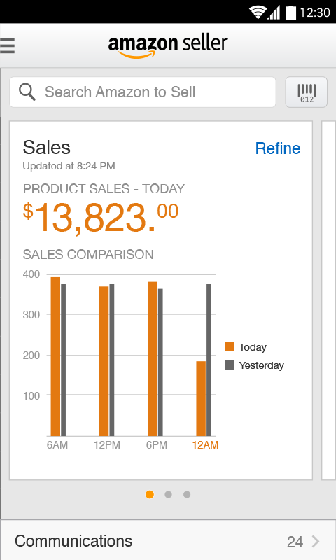Tap the orange Today legend swatch
The height and width of the screenshot is (560, 336).
tap(229, 346)
